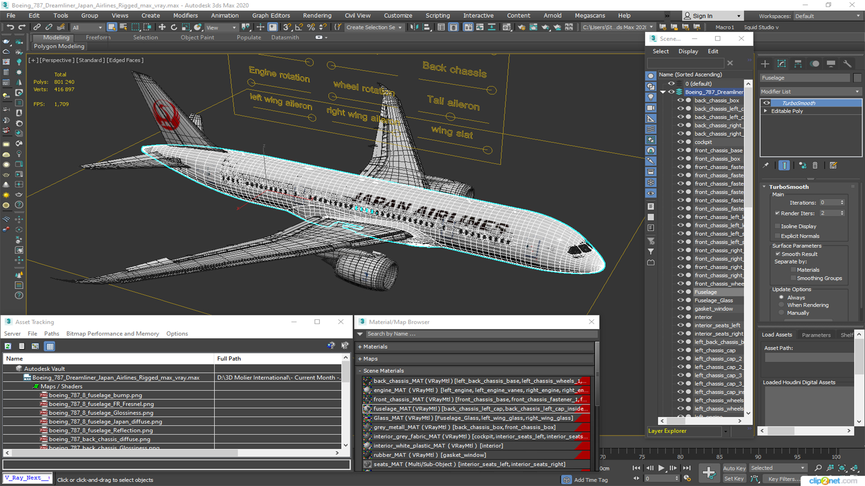Enable Separate by Materials checkbox
This screenshot has height=486, width=865.
coord(793,270)
